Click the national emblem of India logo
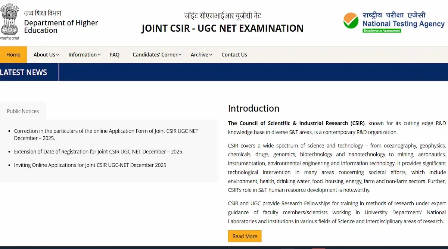The image size is (448, 249). pos(10,19)
